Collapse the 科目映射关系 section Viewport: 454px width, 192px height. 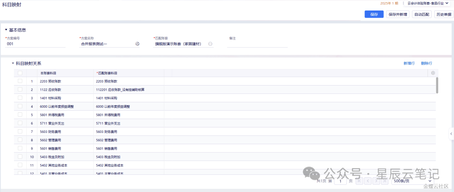point(13,63)
